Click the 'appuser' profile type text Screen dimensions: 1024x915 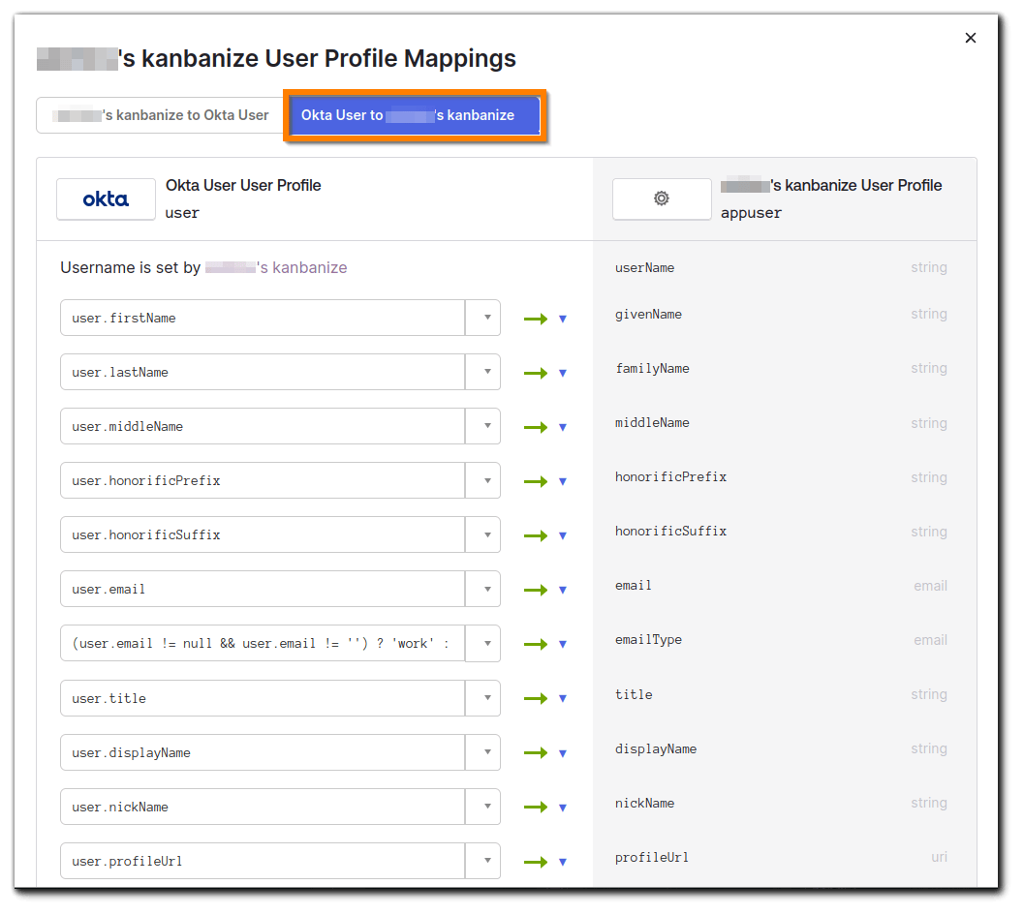pos(751,213)
